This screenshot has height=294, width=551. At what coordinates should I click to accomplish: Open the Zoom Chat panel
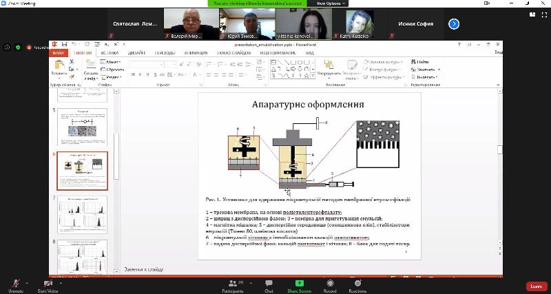tap(269, 283)
